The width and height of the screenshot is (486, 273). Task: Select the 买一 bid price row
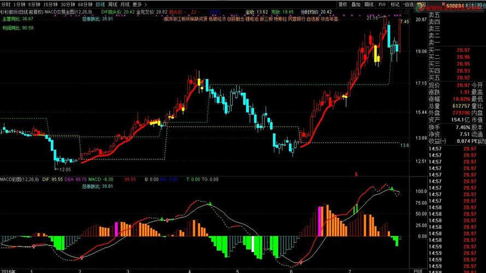pyautogui.click(x=435, y=50)
